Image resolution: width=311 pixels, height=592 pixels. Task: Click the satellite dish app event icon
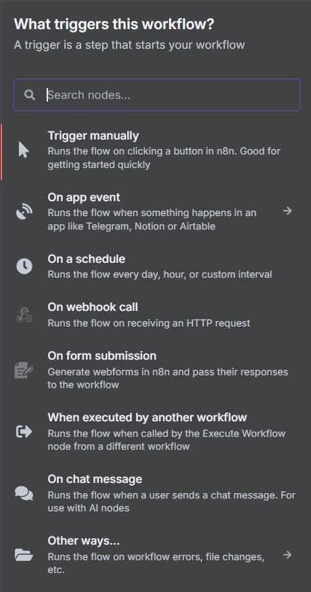tap(24, 212)
